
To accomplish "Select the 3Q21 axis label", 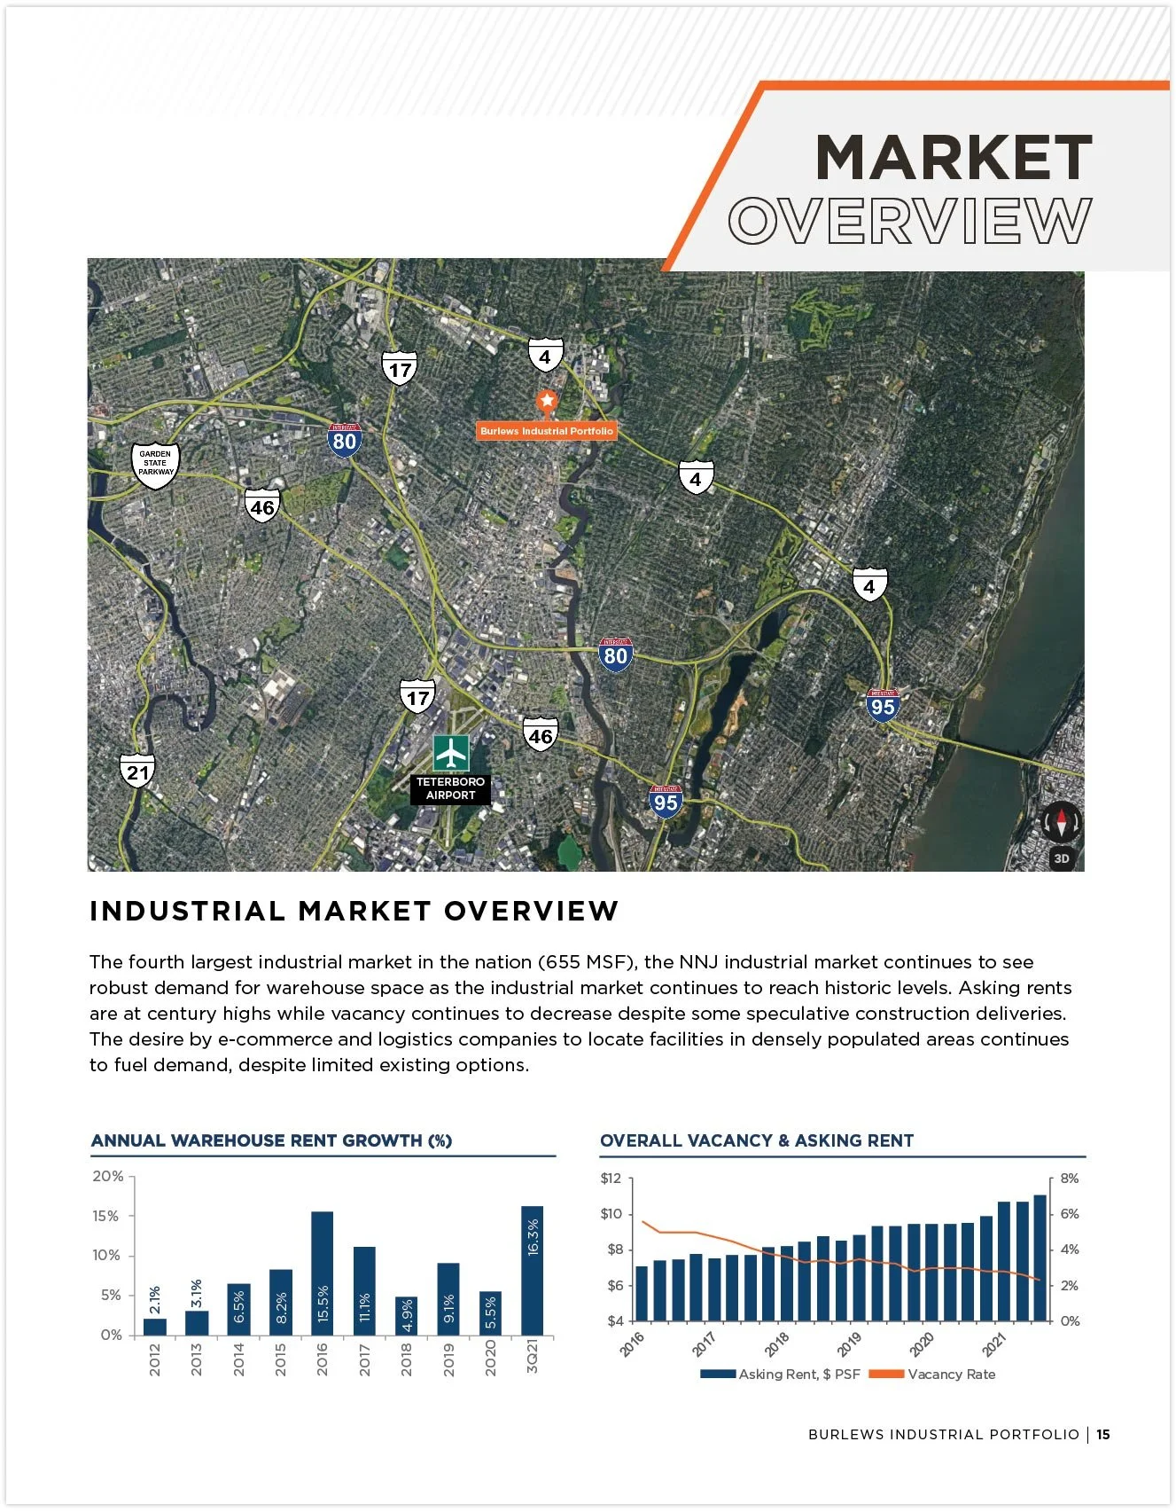I will tap(533, 1358).
